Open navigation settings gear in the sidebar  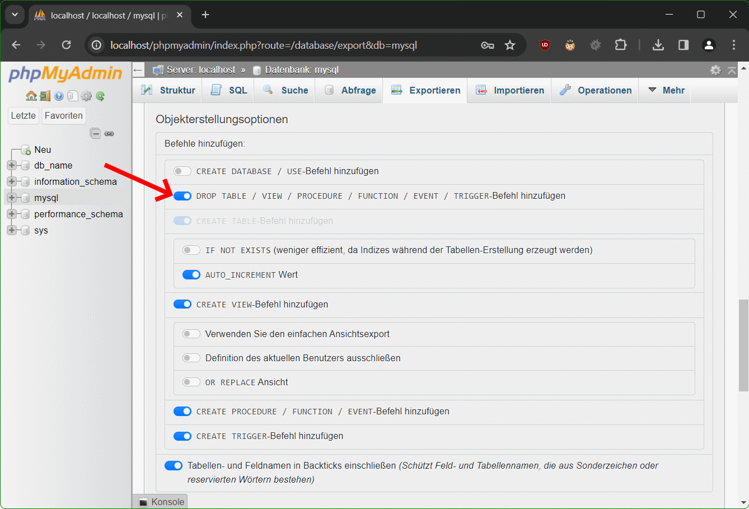point(86,96)
